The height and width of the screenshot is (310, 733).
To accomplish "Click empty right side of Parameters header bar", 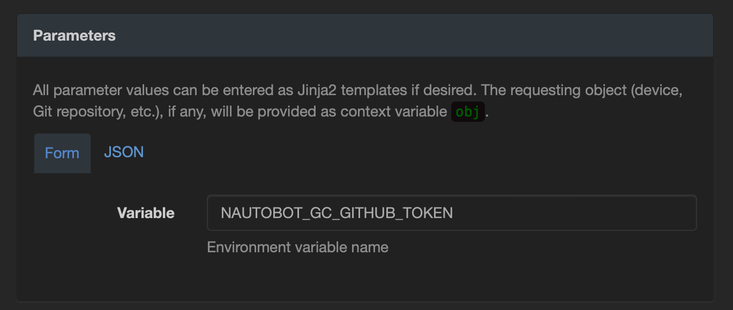I will click(482, 36).
